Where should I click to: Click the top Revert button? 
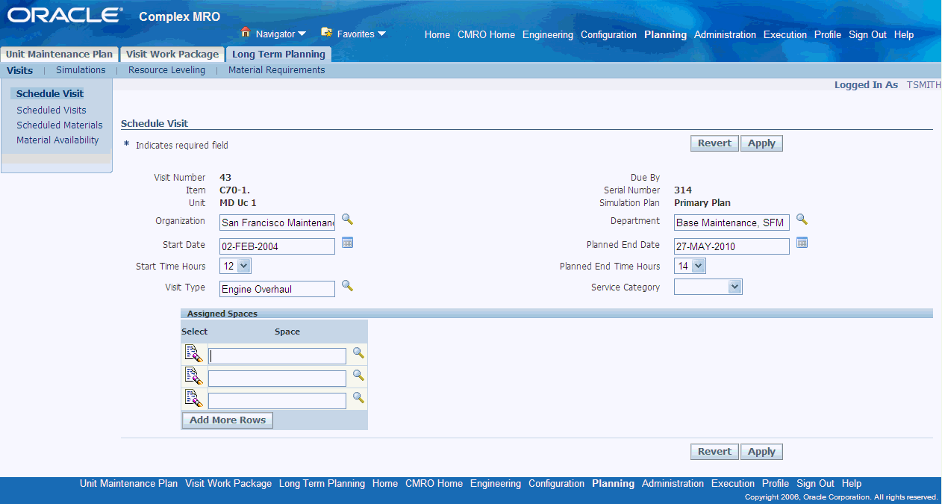click(714, 143)
